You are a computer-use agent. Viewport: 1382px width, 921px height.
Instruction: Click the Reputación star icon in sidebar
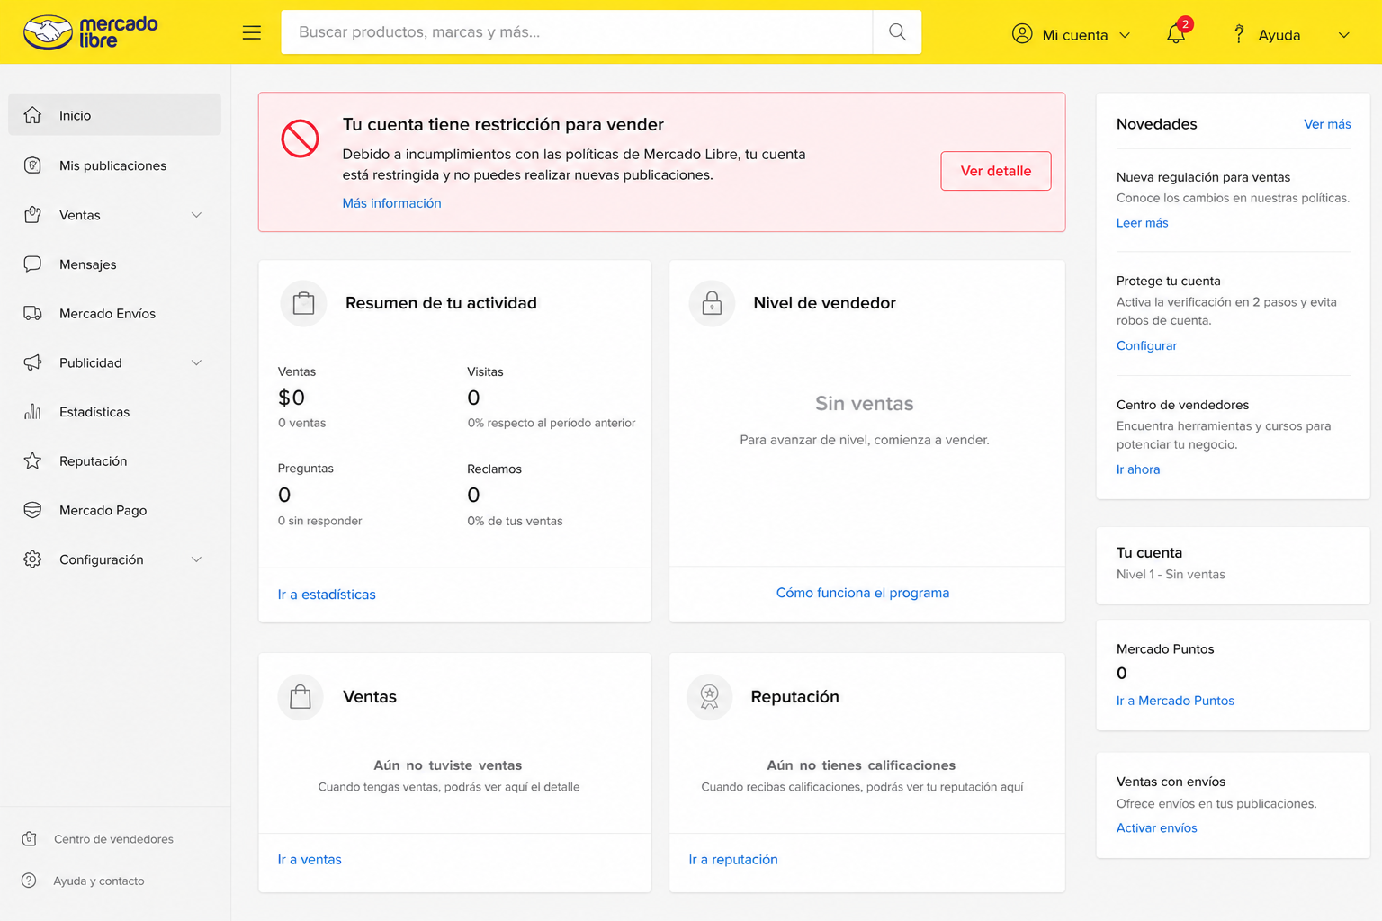(x=32, y=460)
